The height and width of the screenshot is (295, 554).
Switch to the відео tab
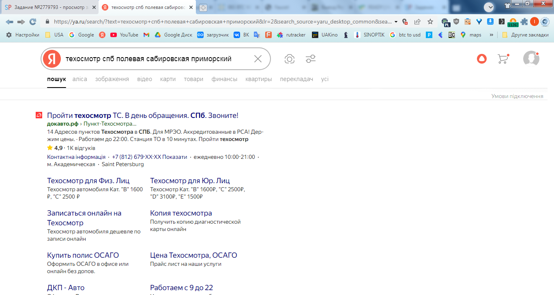point(144,79)
